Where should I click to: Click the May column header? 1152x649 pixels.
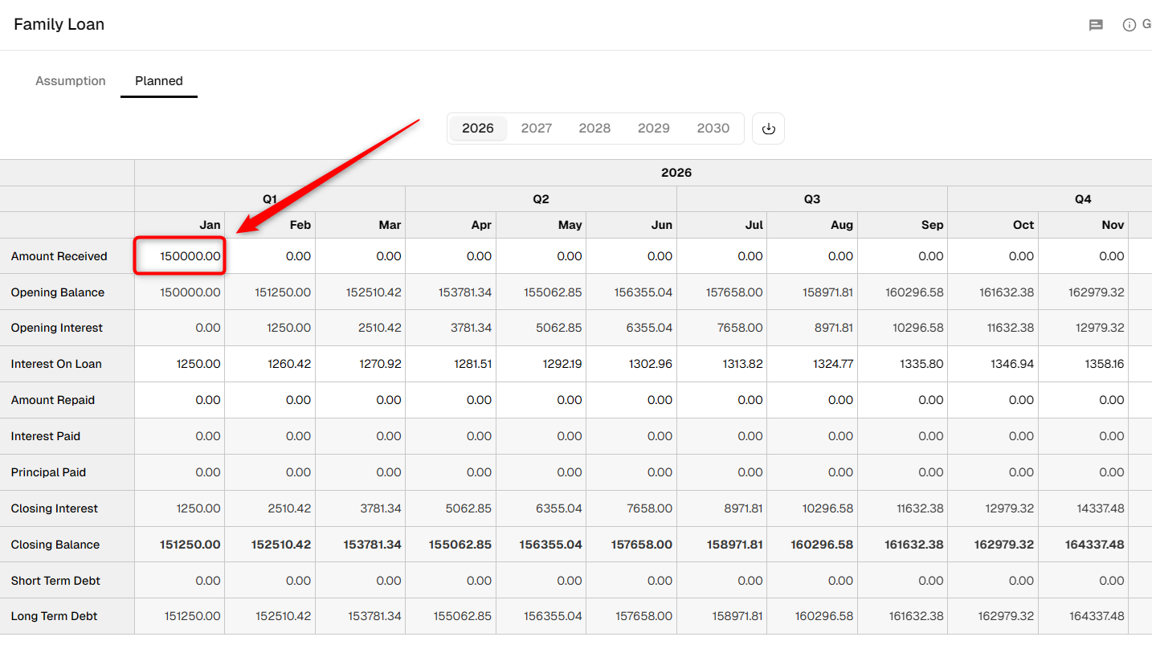coord(541,225)
